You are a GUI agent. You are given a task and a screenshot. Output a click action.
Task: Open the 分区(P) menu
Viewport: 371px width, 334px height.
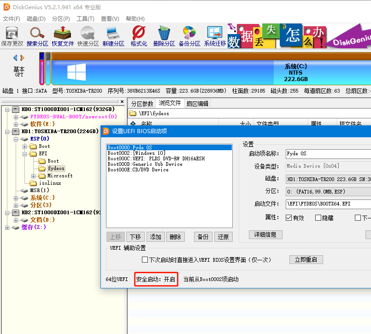coord(61,19)
